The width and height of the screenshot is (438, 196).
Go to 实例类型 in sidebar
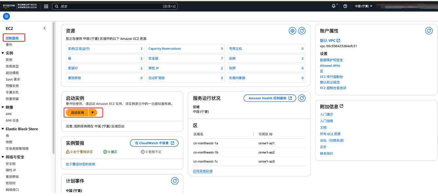click(12, 66)
